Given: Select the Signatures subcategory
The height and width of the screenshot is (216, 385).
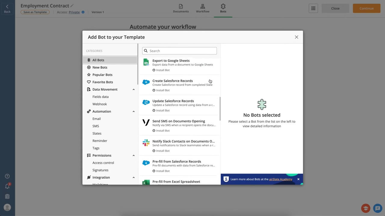Looking at the screenshot, I should pyautogui.click(x=100, y=170).
